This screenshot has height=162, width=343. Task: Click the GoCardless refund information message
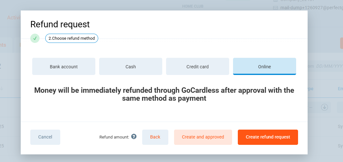click(x=164, y=94)
